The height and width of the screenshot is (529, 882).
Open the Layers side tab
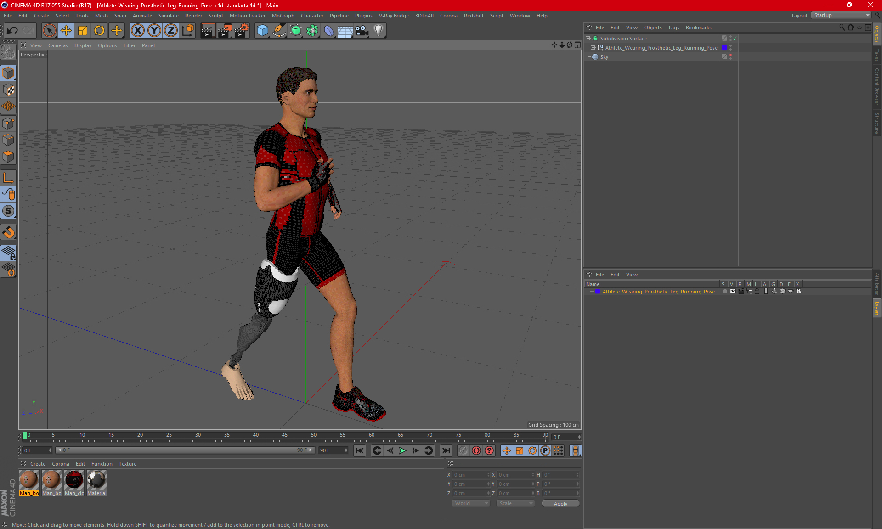(876, 308)
